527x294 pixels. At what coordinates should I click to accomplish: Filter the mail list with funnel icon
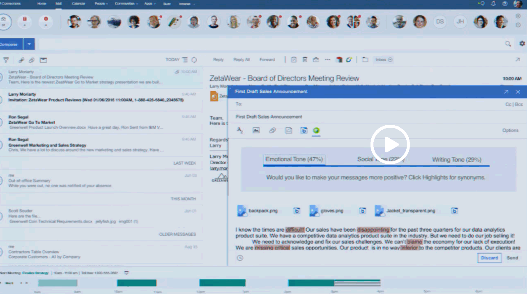pyautogui.click(x=6, y=60)
